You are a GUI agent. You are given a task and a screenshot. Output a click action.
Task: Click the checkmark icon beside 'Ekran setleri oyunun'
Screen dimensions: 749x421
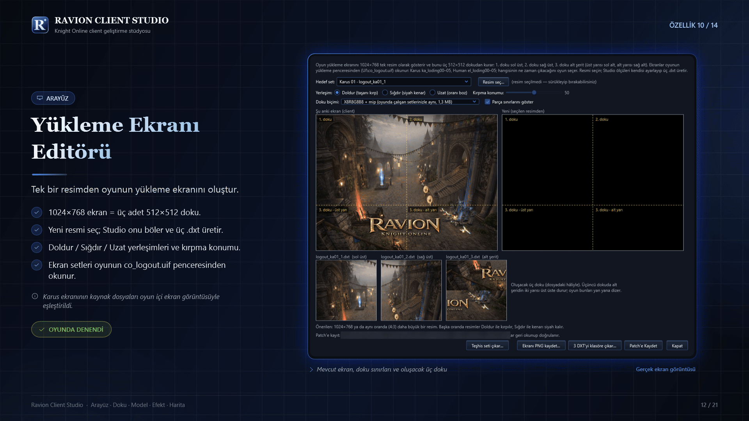37,265
